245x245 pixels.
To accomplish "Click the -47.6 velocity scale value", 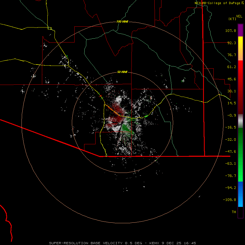I will click(231, 152).
